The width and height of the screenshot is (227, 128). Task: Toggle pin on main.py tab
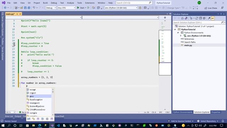17,14
